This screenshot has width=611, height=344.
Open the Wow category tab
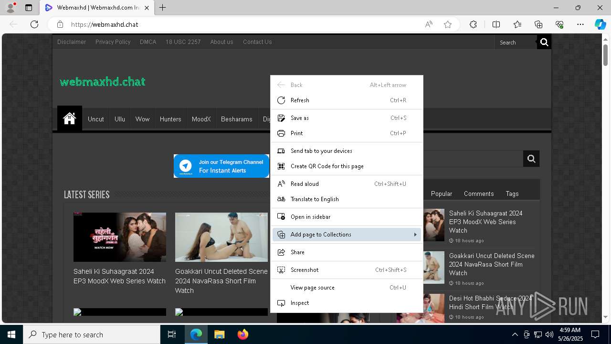[142, 119]
